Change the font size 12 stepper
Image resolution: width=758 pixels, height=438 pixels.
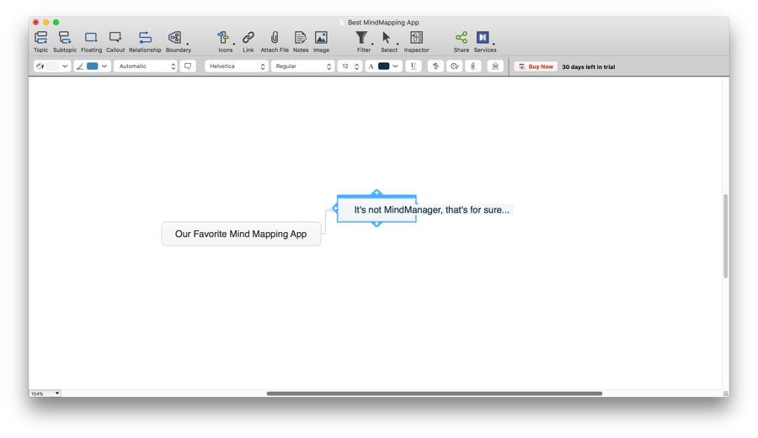(x=357, y=66)
